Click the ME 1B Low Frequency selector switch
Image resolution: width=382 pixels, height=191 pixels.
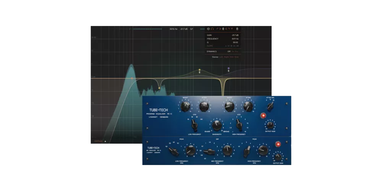tap(174, 152)
